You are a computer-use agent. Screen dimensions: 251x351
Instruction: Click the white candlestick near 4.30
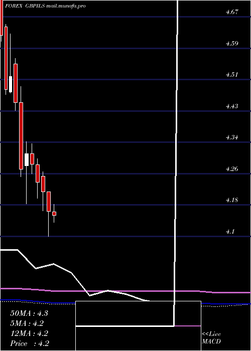pyautogui.click(x=27, y=159)
